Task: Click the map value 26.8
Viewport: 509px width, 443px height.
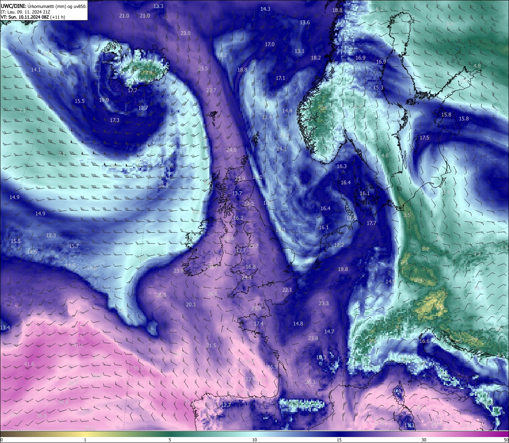Action: coord(229,238)
